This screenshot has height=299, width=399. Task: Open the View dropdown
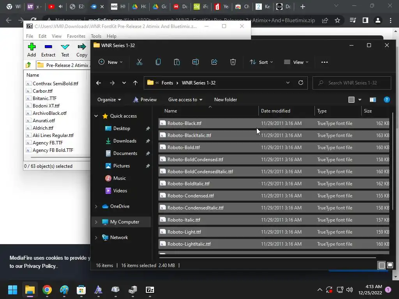click(296, 62)
